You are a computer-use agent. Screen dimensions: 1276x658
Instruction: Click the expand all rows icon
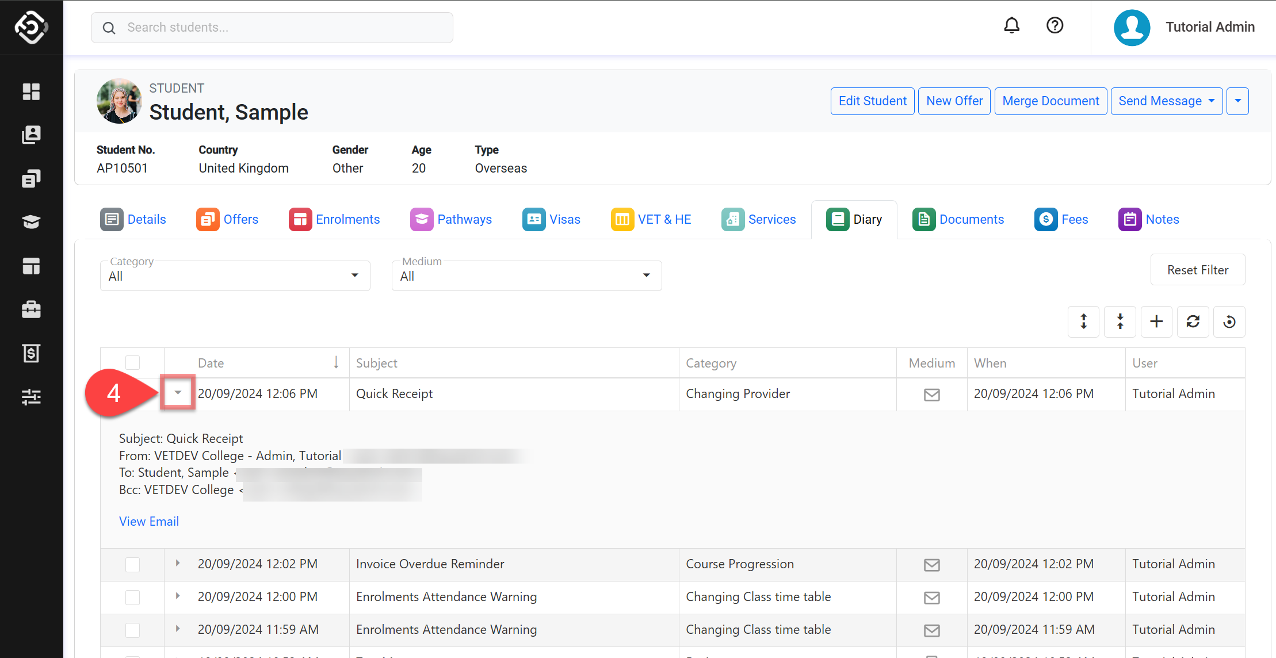pos(1083,322)
